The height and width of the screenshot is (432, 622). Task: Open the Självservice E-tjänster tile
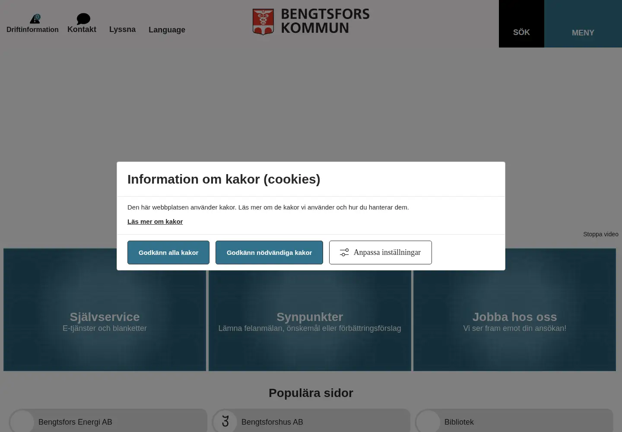click(105, 310)
